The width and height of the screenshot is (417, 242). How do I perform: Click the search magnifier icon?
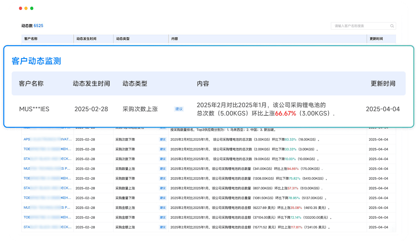point(392,26)
